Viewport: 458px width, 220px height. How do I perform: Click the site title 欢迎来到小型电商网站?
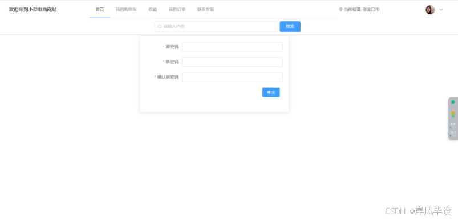pyautogui.click(x=33, y=10)
